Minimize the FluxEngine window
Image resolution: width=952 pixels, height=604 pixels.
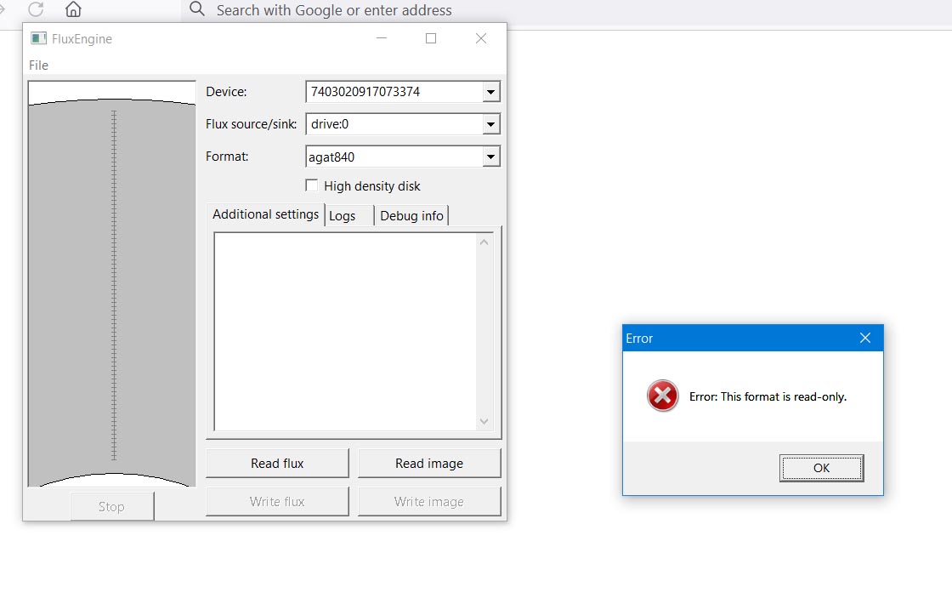[x=382, y=38]
